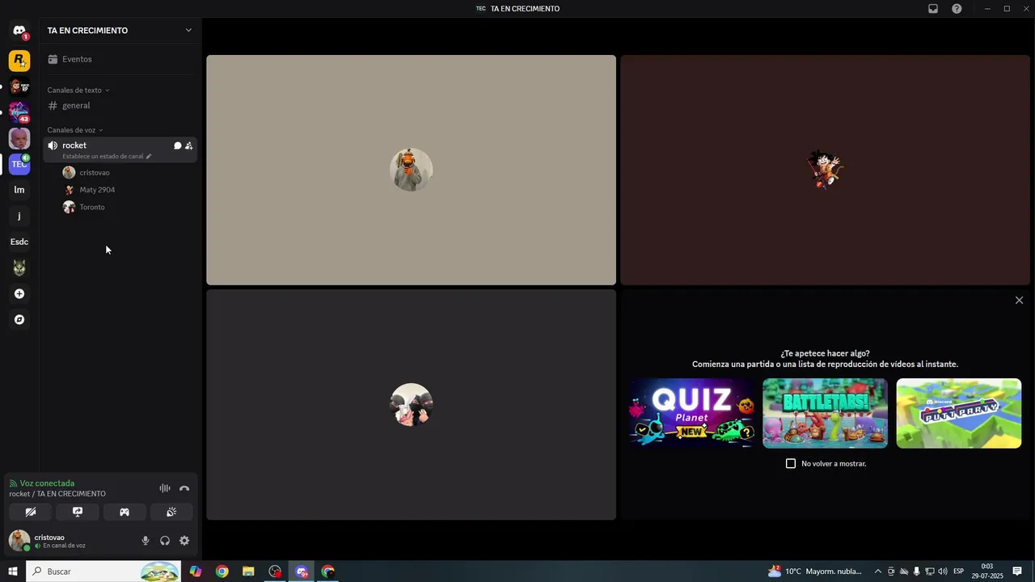The image size is (1035, 582).
Task: Open Copilot from the taskbar
Action: click(x=196, y=571)
